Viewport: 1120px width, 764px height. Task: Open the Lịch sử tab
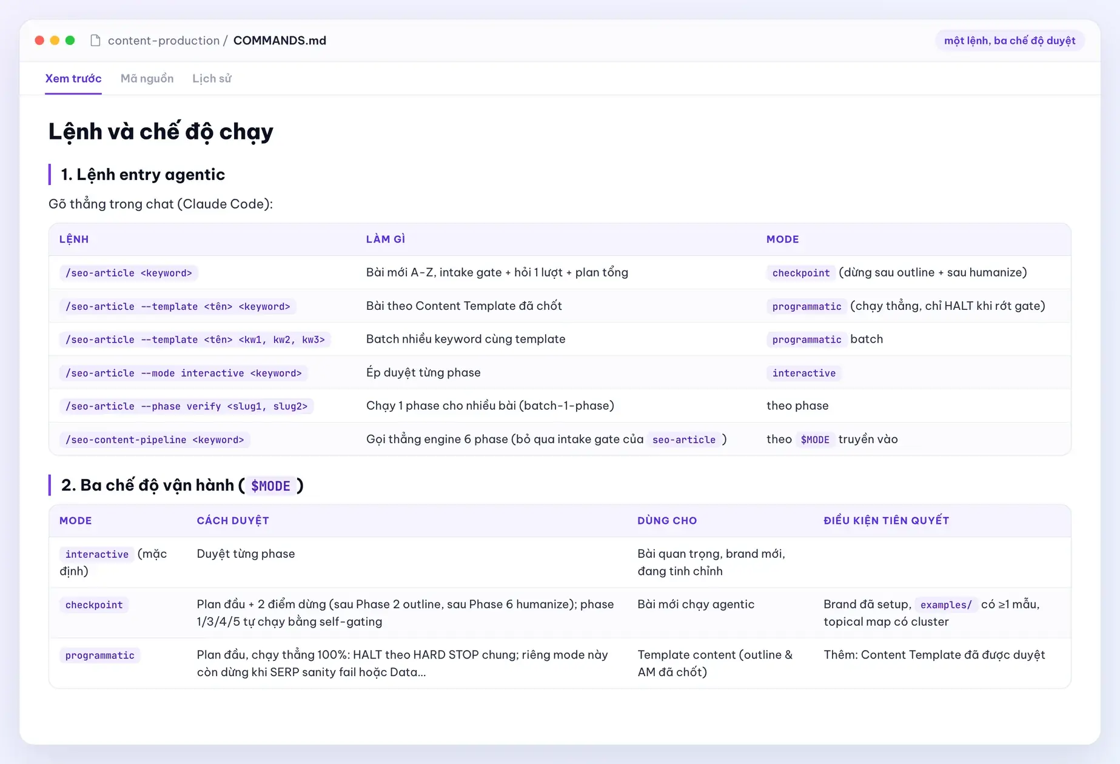[x=212, y=79]
